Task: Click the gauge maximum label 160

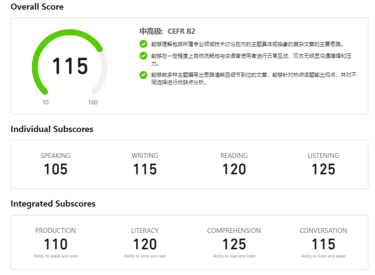Action: [x=93, y=102]
